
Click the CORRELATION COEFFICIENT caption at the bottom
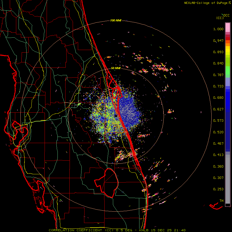tap(117, 230)
